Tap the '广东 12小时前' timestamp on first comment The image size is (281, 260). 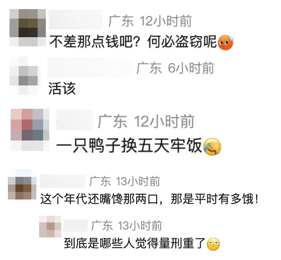[150, 21]
